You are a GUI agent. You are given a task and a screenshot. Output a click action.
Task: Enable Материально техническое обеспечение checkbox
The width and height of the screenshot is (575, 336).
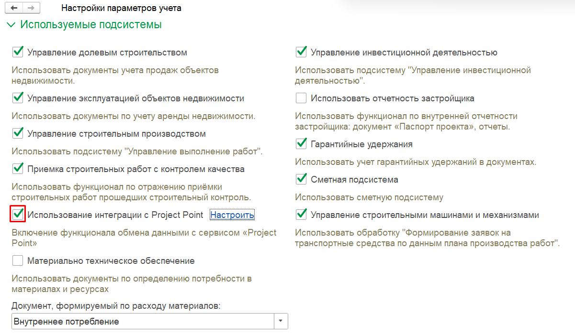pyautogui.click(x=18, y=260)
